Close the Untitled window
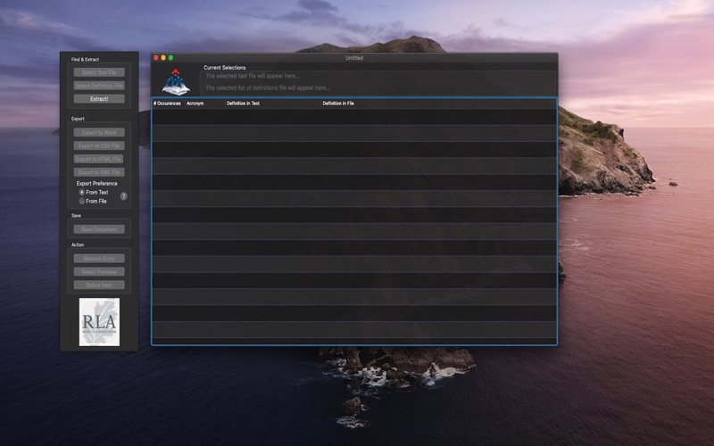 [x=156, y=58]
